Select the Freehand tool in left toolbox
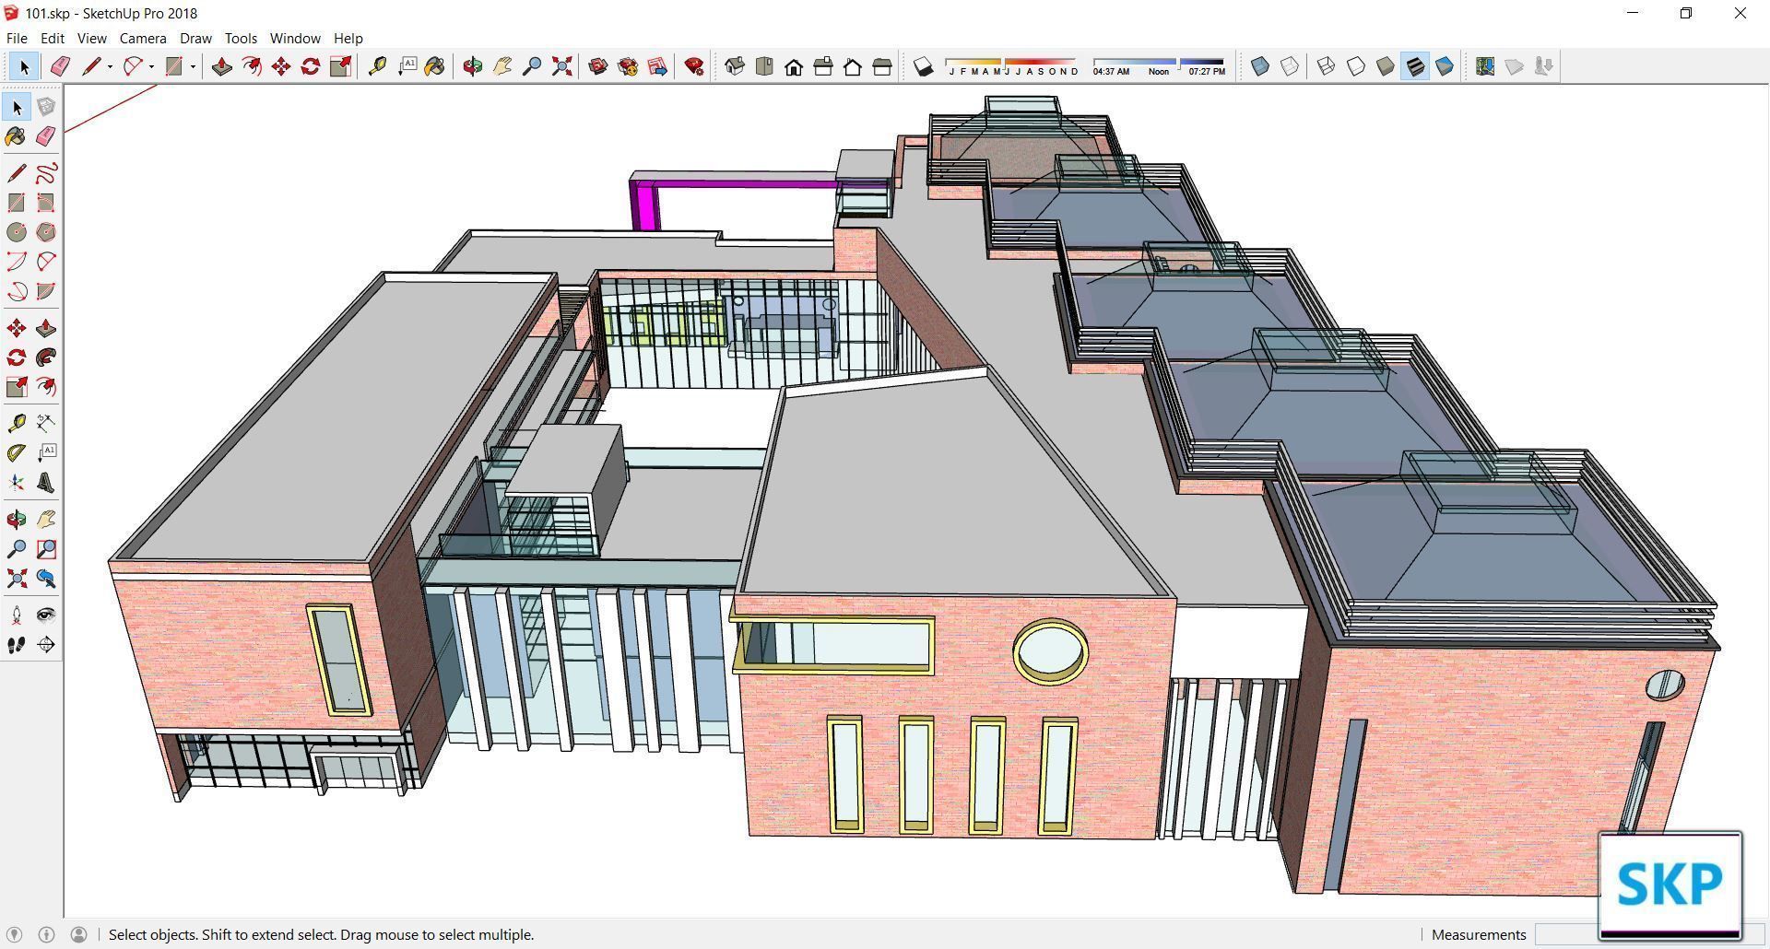Image resolution: width=1770 pixels, height=949 pixels. pos(46,173)
